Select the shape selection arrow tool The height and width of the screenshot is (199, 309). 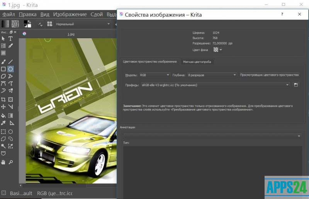click(3, 39)
